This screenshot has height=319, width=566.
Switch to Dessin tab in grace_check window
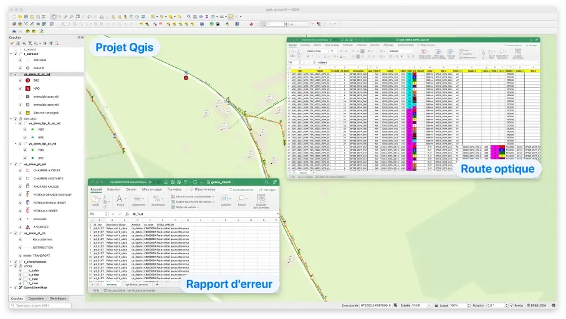click(x=132, y=189)
